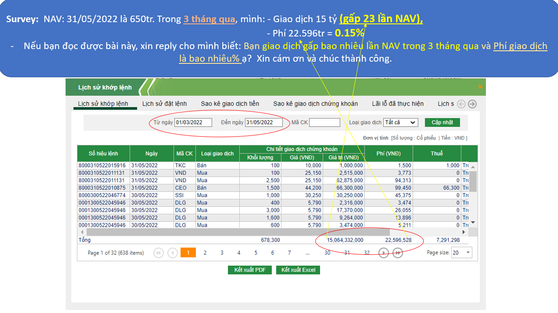Image resolution: width=558 pixels, height=313 pixels.
Task: Switch to Lịch sử đặt lệnh tab
Action: pyautogui.click(x=164, y=104)
